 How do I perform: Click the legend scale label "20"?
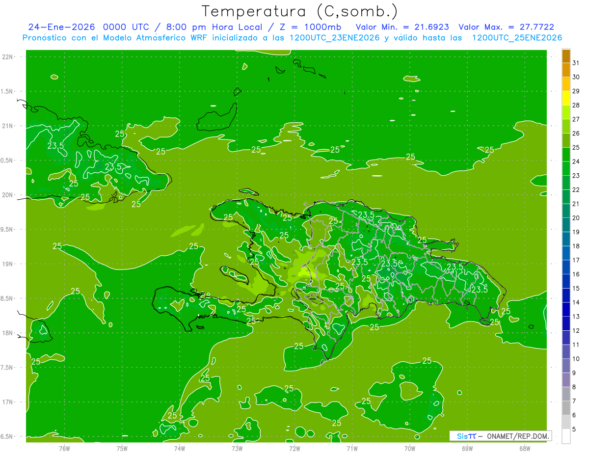(x=576, y=217)
